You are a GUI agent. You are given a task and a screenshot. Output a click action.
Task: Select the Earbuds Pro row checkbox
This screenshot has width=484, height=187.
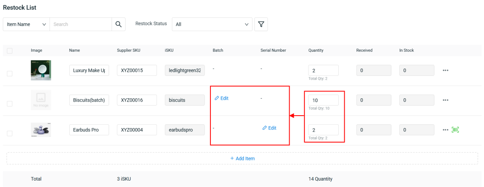coord(10,133)
